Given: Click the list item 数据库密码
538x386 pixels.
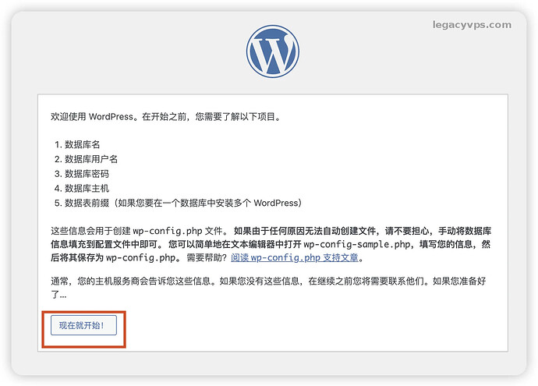Looking at the screenshot, I should pyautogui.click(x=87, y=174).
